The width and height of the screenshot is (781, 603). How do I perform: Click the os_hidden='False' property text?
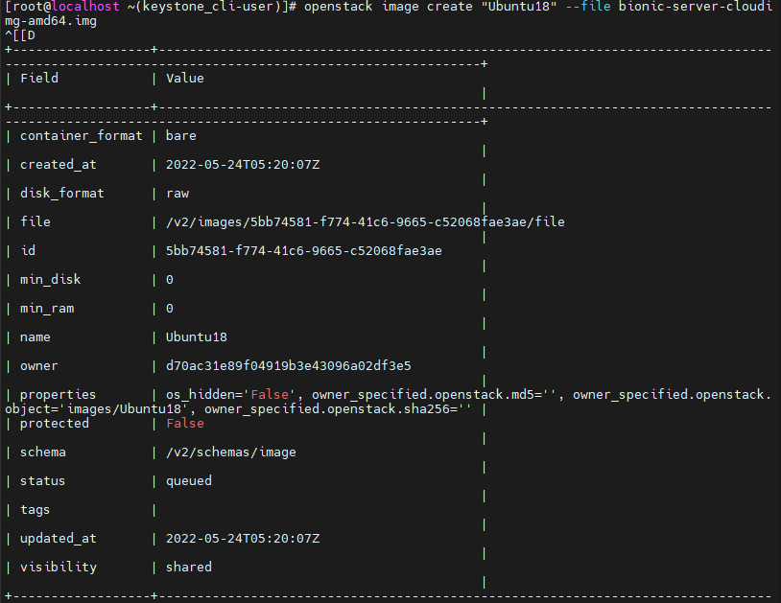pos(230,395)
